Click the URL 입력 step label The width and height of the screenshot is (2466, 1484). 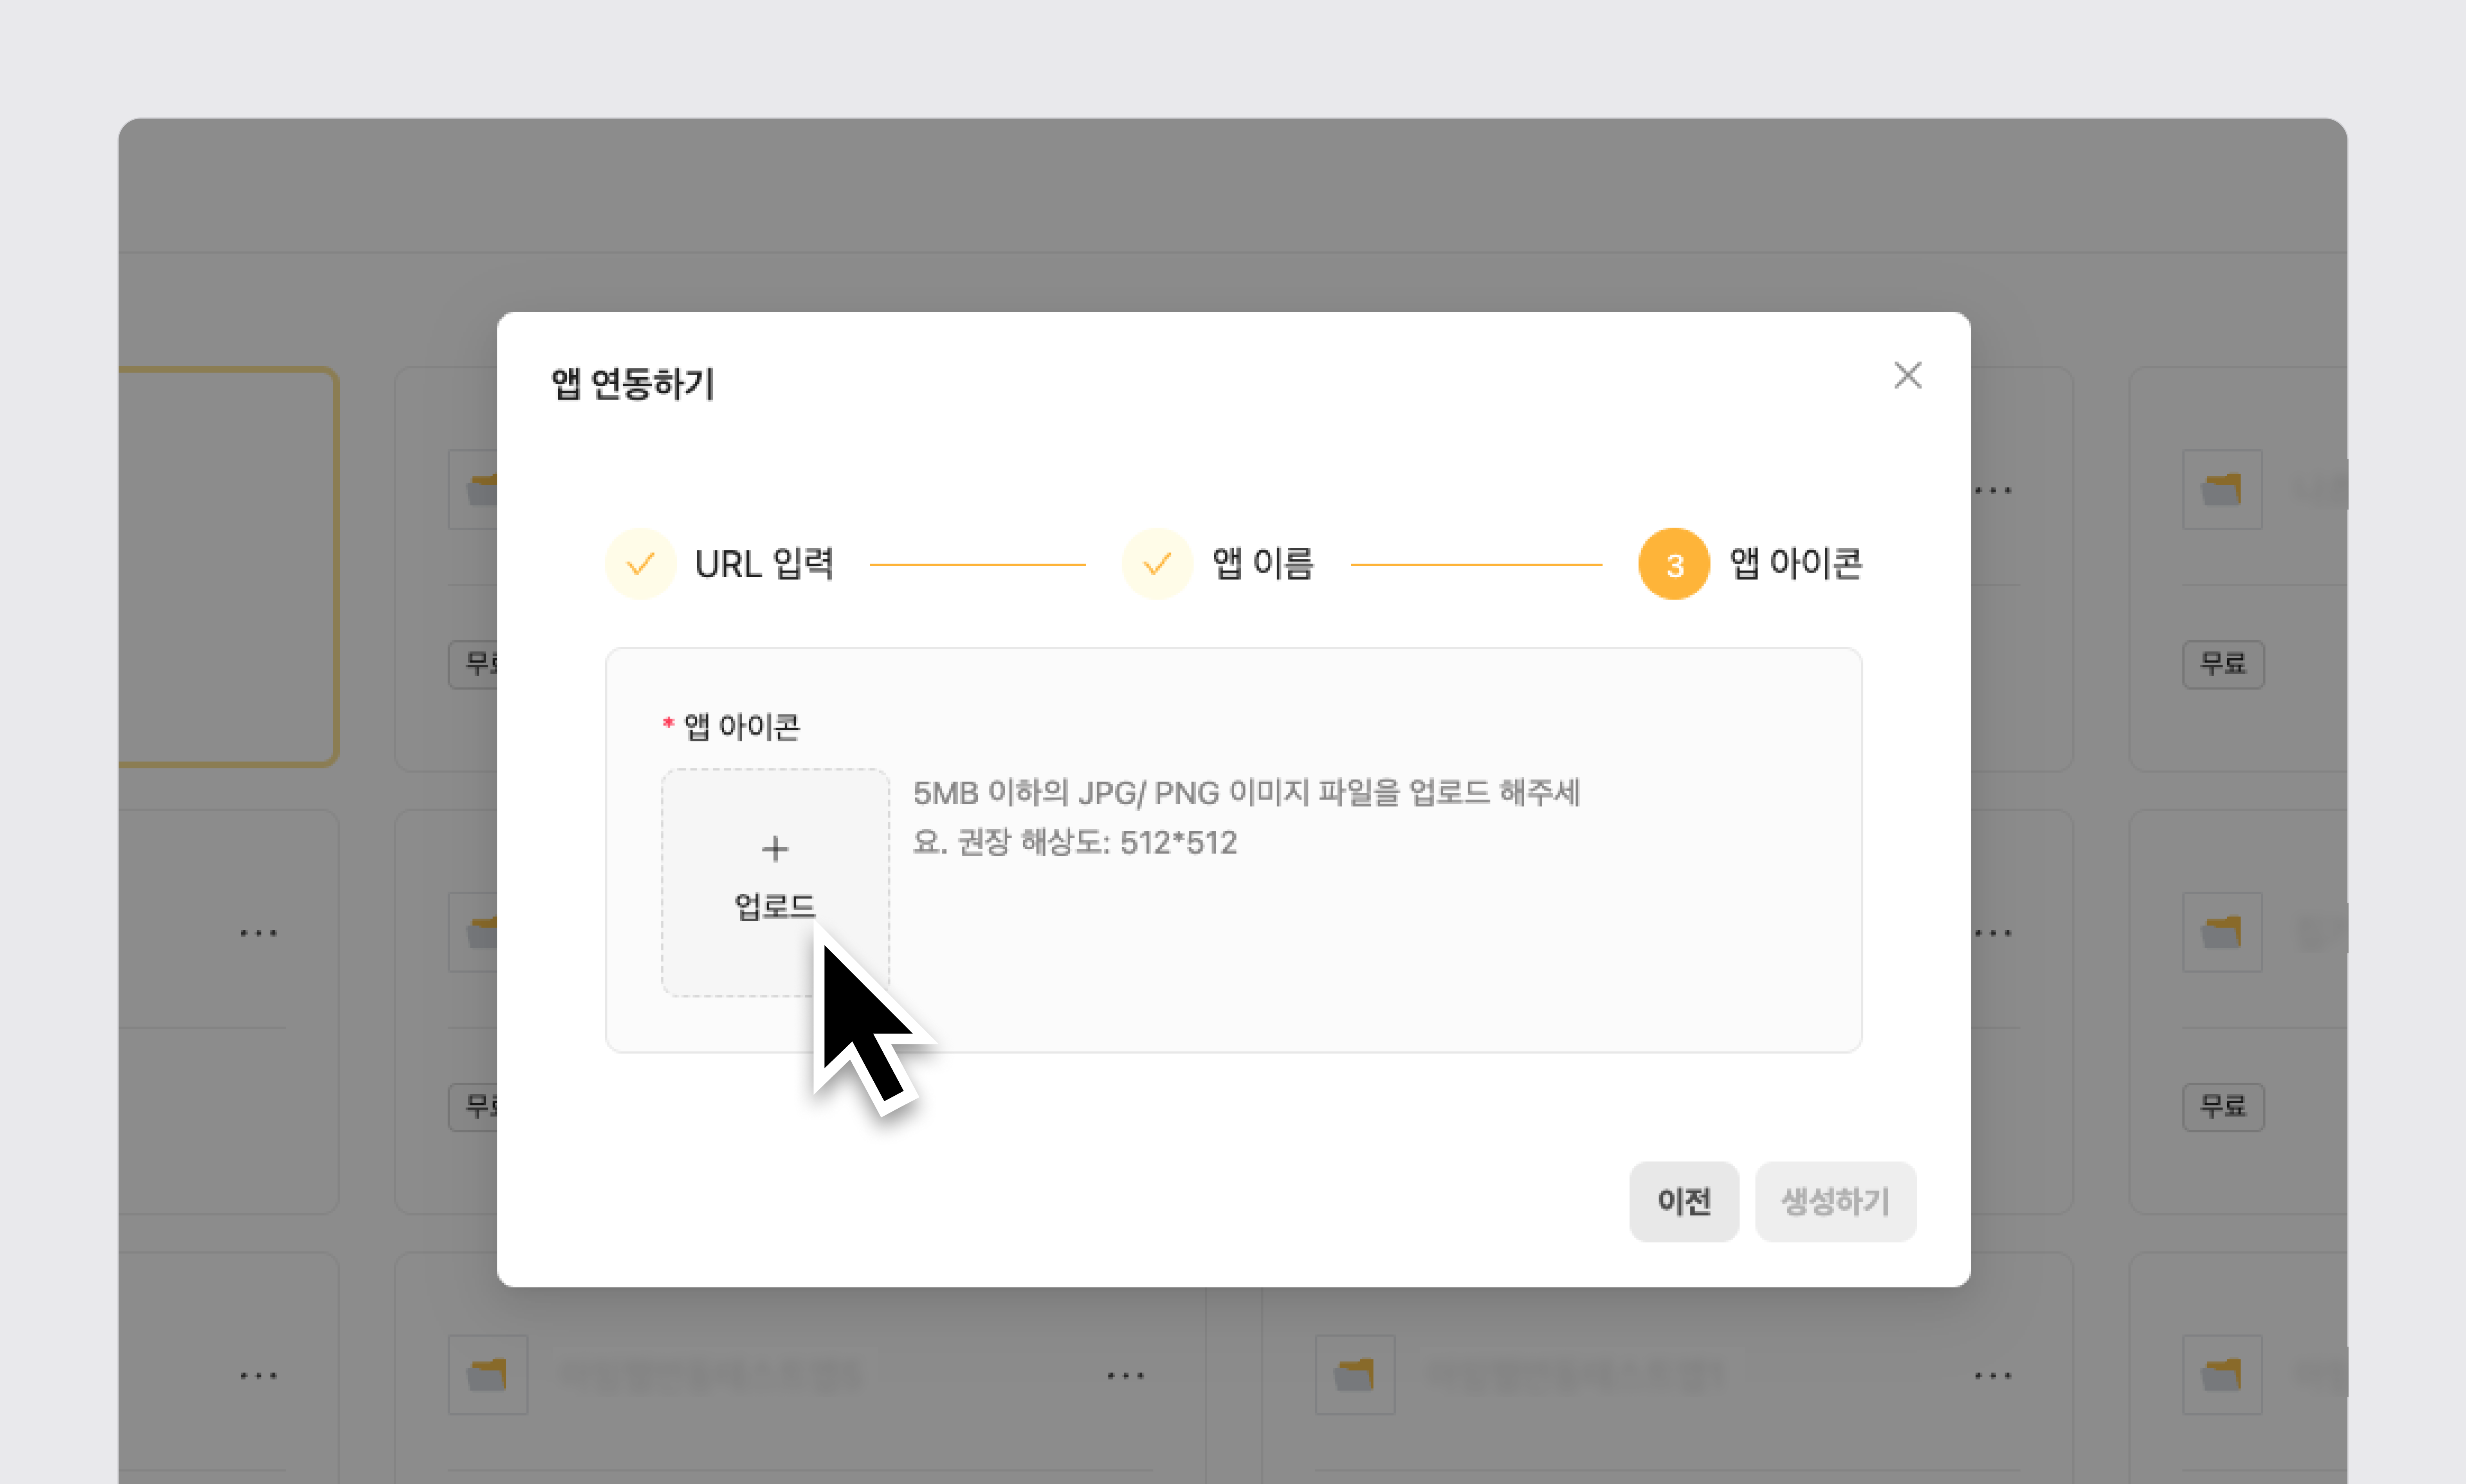(764, 564)
